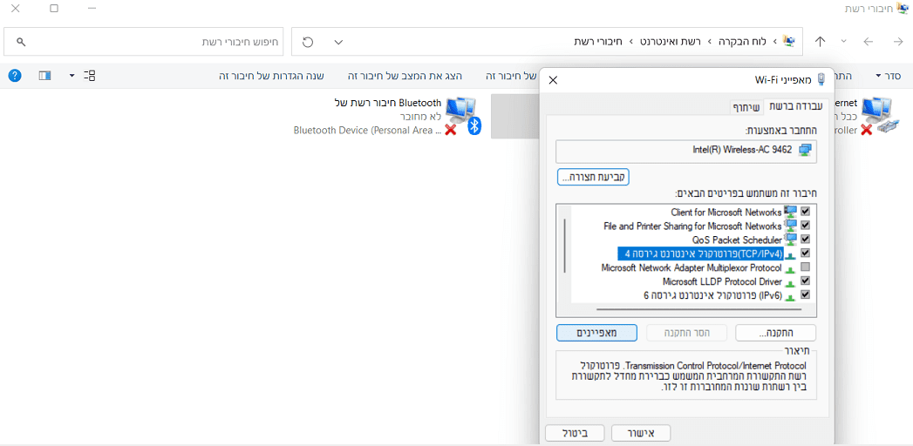Click לוח הבקרה breadcrumb
913x446 pixels.
coord(740,42)
